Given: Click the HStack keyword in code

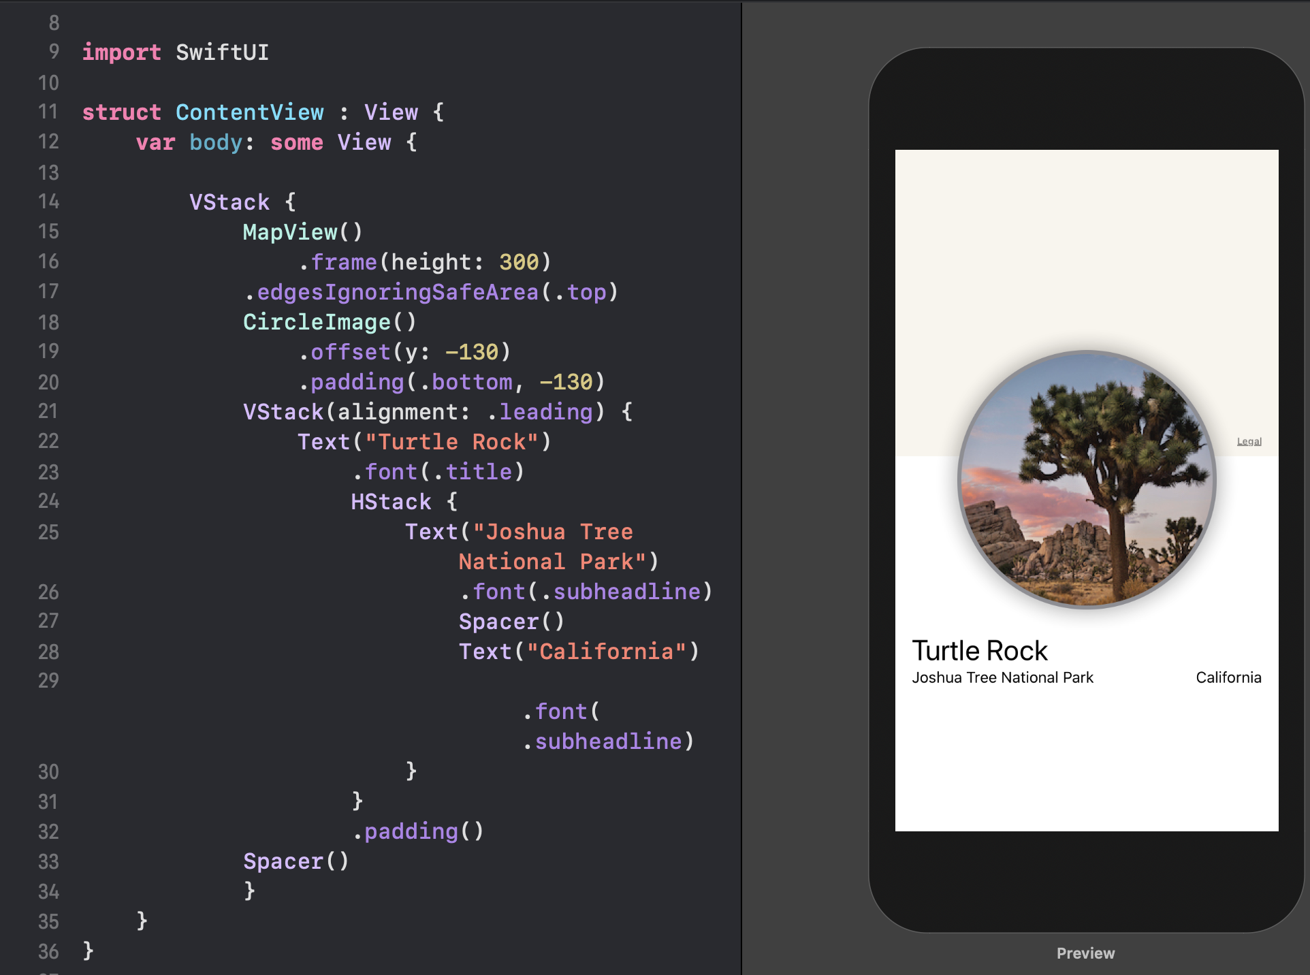Looking at the screenshot, I should pos(391,502).
